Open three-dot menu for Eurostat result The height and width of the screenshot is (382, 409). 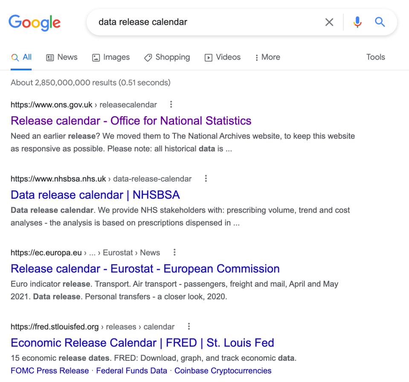pyautogui.click(x=174, y=253)
